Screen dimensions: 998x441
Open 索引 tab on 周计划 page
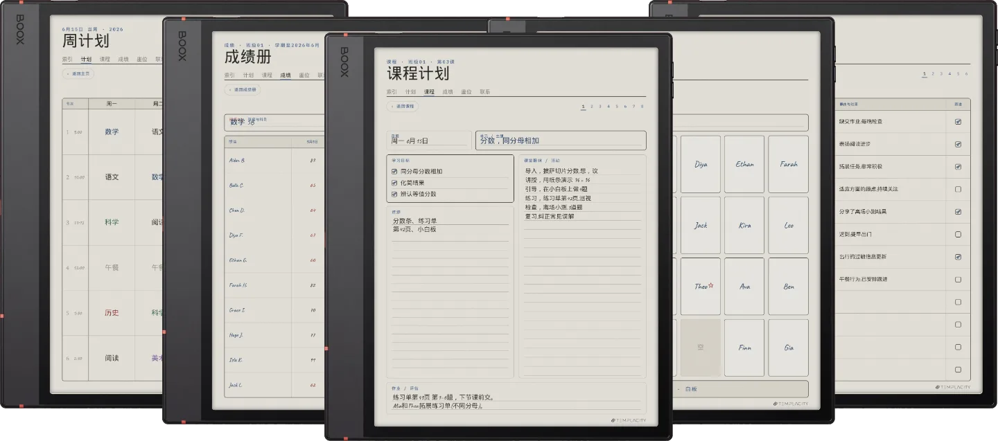click(x=67, y=59)
